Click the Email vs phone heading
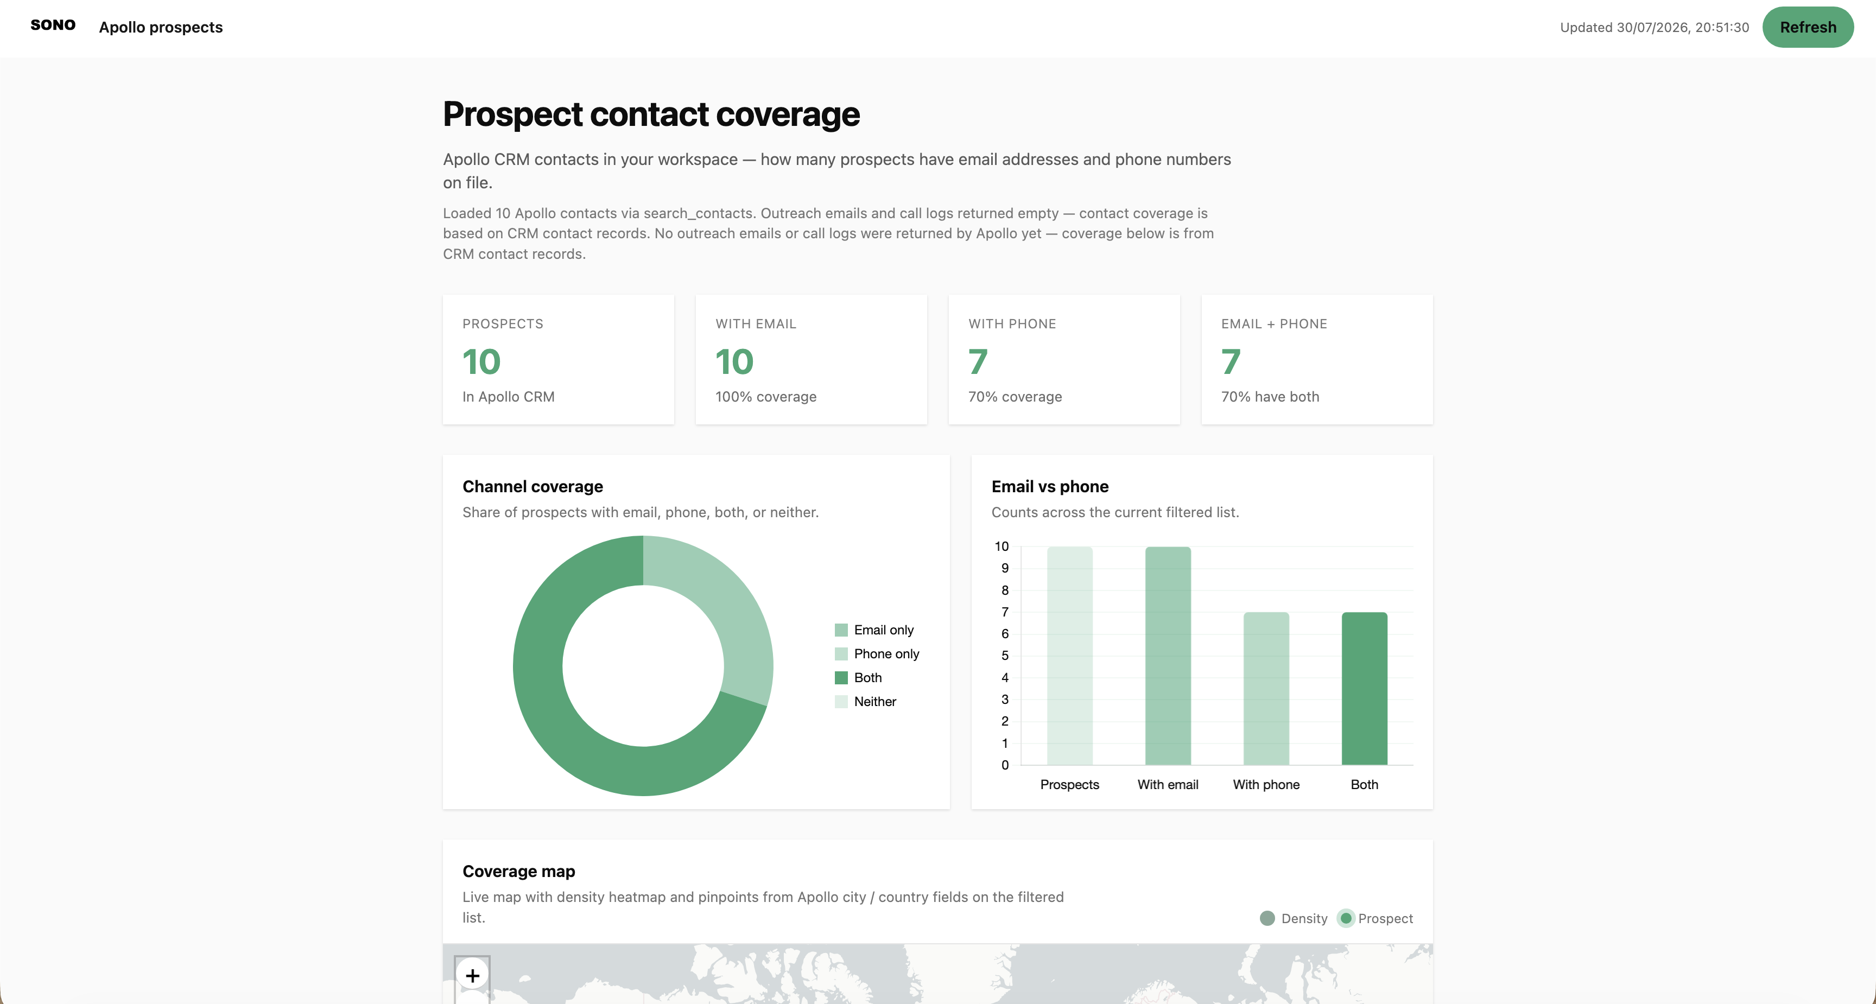Viewport: 1876px width, 1004px height. [x=1049, y=486]
